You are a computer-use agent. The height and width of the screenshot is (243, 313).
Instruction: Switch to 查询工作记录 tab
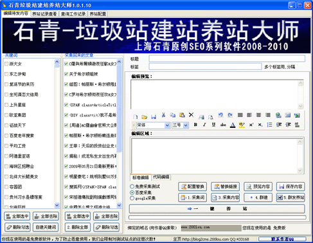pos(73,14)
